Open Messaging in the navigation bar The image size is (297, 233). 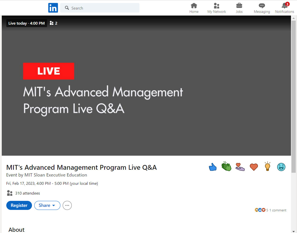click(262, 8)
